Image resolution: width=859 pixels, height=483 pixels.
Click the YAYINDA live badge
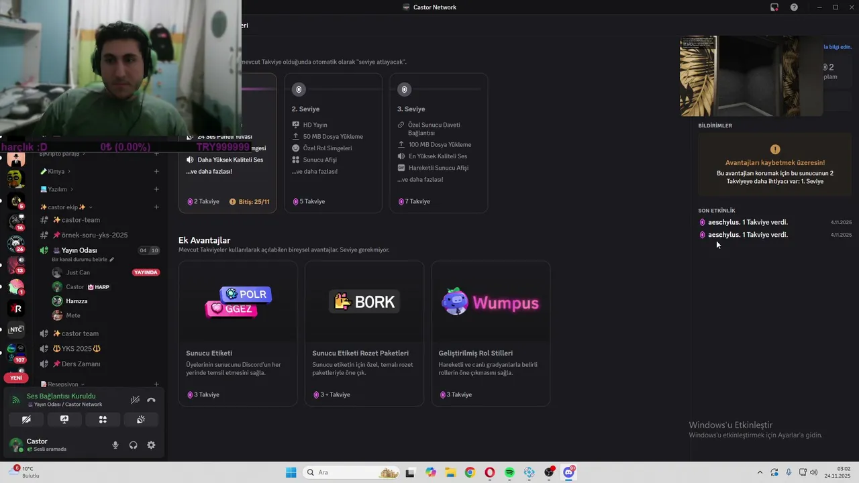tap(146, 272)
